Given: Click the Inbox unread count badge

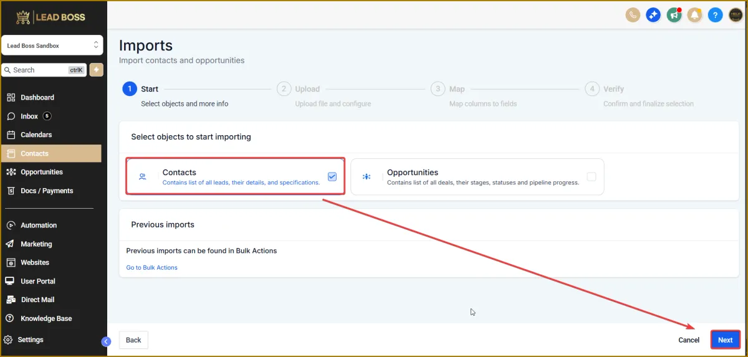Looking at the screenshot, I should [47, 116].
